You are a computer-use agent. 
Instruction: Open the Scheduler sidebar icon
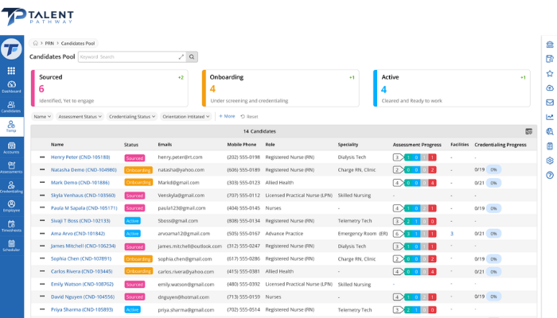click(11, 246)
